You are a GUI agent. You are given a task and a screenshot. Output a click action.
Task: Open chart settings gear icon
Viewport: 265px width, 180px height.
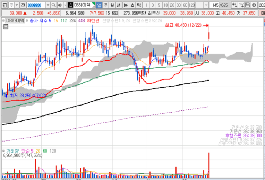[254, 5]
